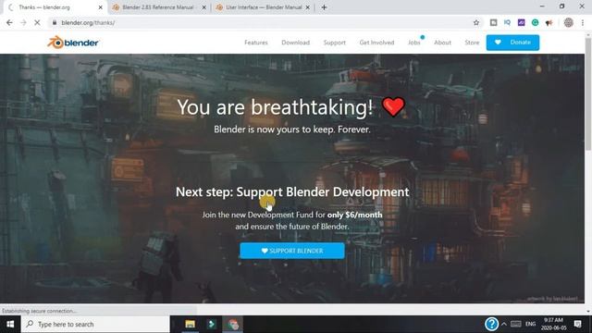Click 'only $6/month' bold text
Viewport: 592px width, 333px height.
(x=355, y=215)
